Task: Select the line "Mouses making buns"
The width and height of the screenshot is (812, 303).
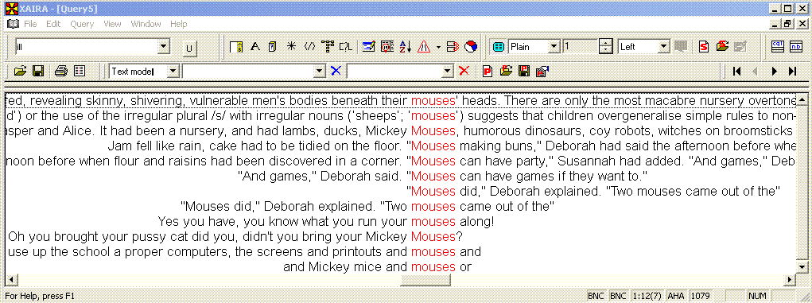Action: click(x=400, y=146)
